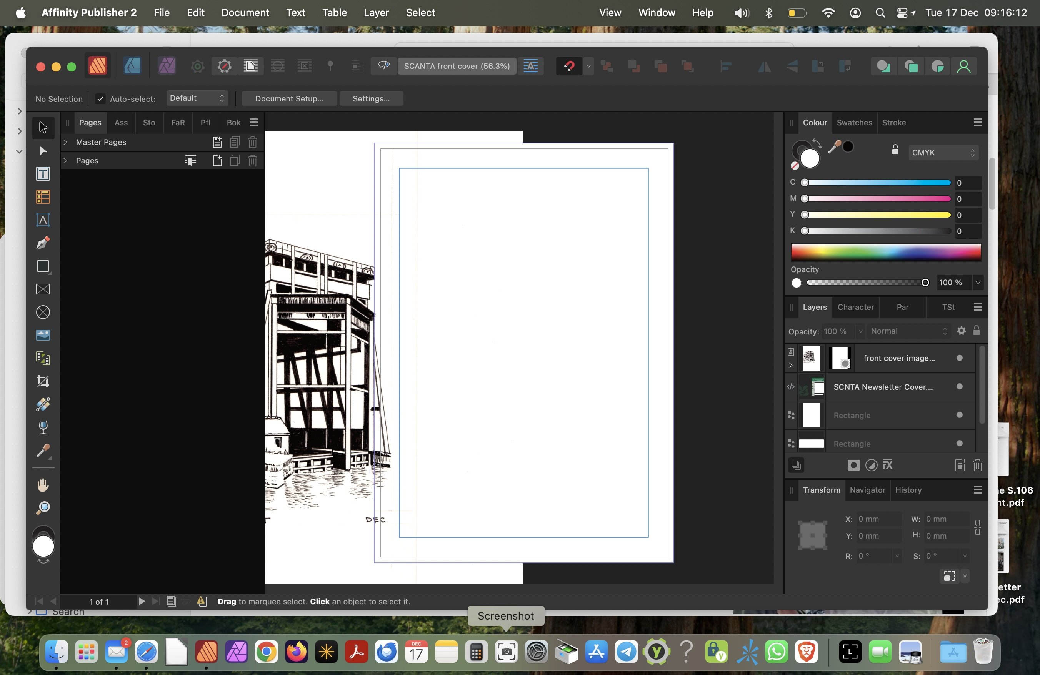This screenshot has width=1040, height=675.
Task: Open the CMYK colour model dropdown
Action: click(943, 152)
